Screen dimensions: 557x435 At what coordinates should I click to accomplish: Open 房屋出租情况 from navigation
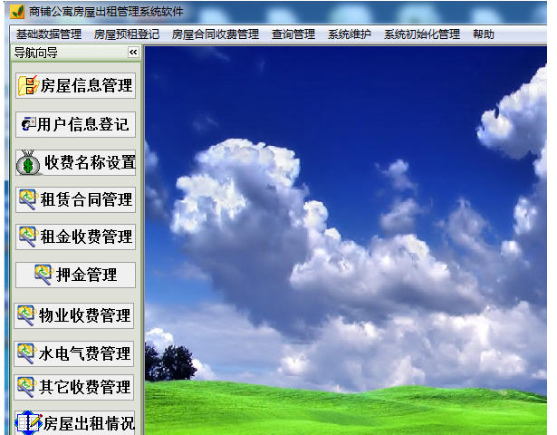coord(75,423)
